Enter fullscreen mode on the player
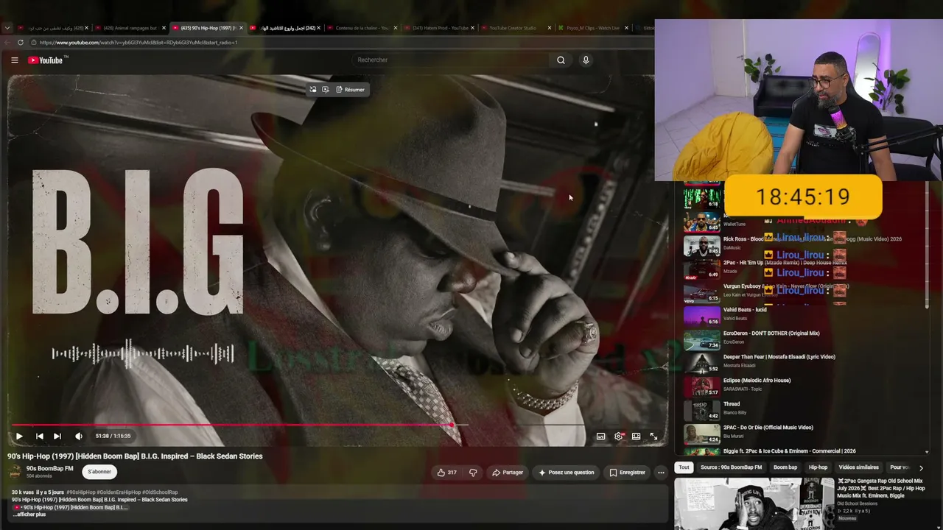Image resolution: width=943 pixels, height=530 pixels. coord(653,436)
